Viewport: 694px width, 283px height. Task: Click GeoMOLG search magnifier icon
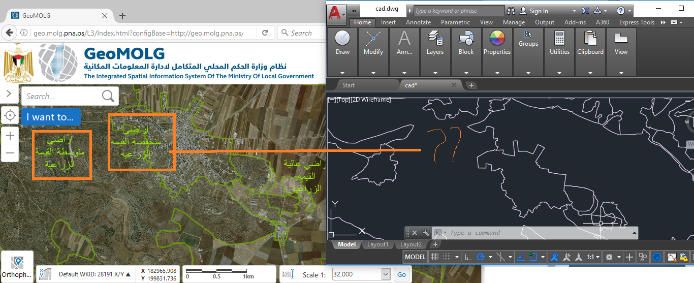tap(108, 96)
